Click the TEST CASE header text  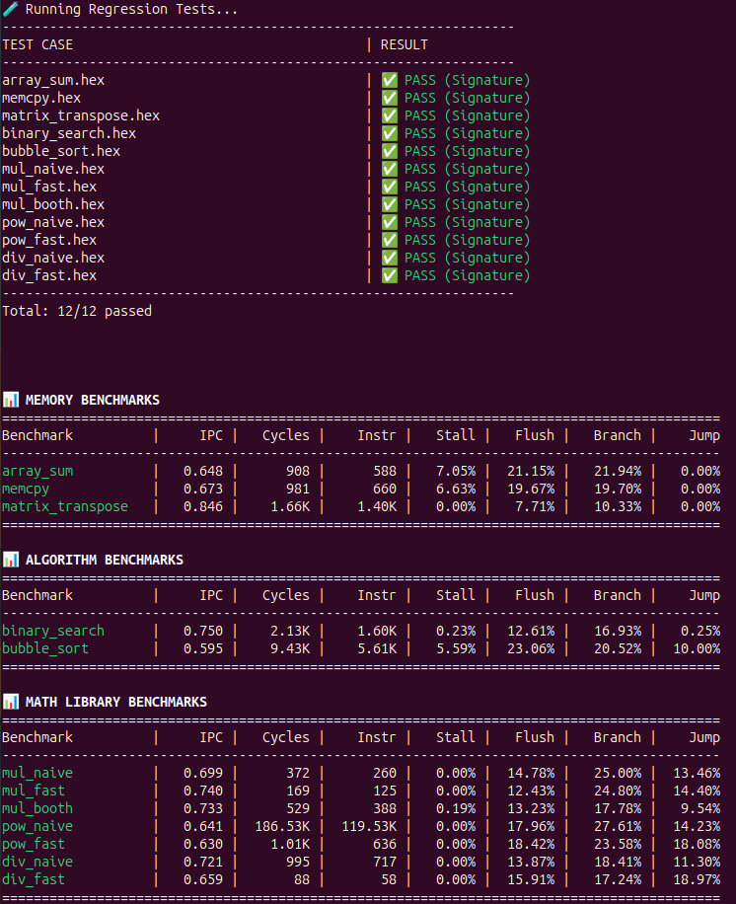pos(37,44)
